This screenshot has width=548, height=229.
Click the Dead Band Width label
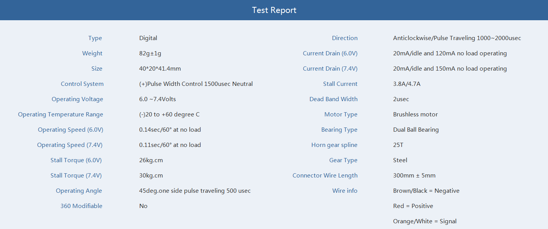(x=333, y=99)
